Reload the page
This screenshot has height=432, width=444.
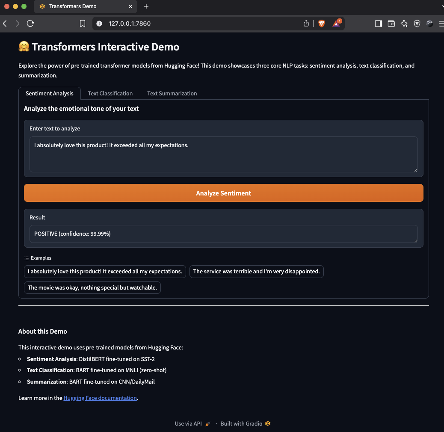30,24
